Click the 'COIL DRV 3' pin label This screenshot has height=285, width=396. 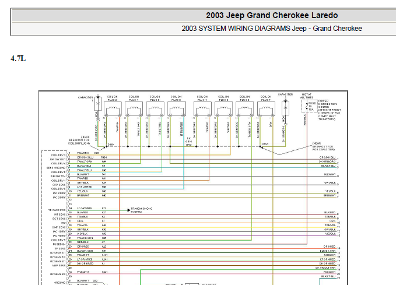pyautogui.click(x=58, y=155)
